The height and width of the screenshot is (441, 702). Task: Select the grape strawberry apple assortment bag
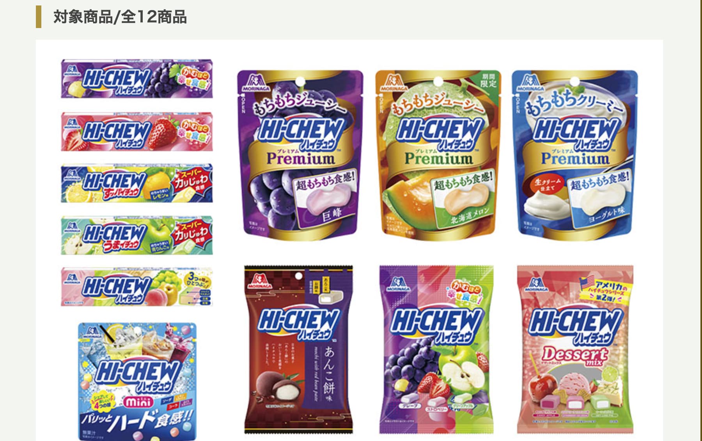tap(436, 350)
